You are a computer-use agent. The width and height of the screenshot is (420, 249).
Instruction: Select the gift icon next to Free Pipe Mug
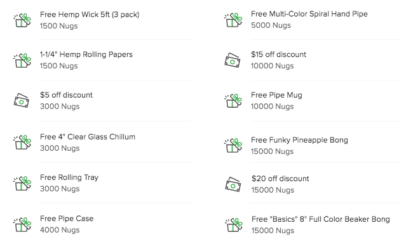pyautogui.click(x=233, y=101)
